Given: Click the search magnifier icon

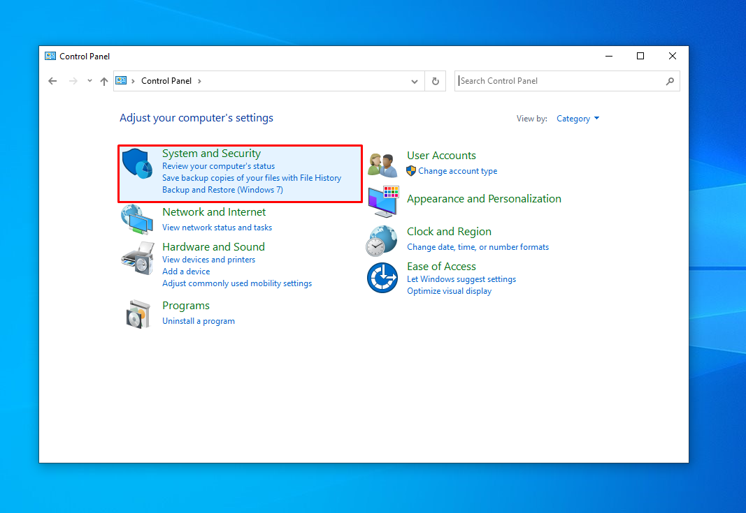Looking at the screenshot, I should pos(670,81).
